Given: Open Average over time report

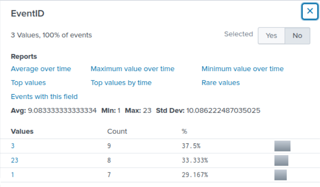Looking at the screenshot, I should (41, 69).
